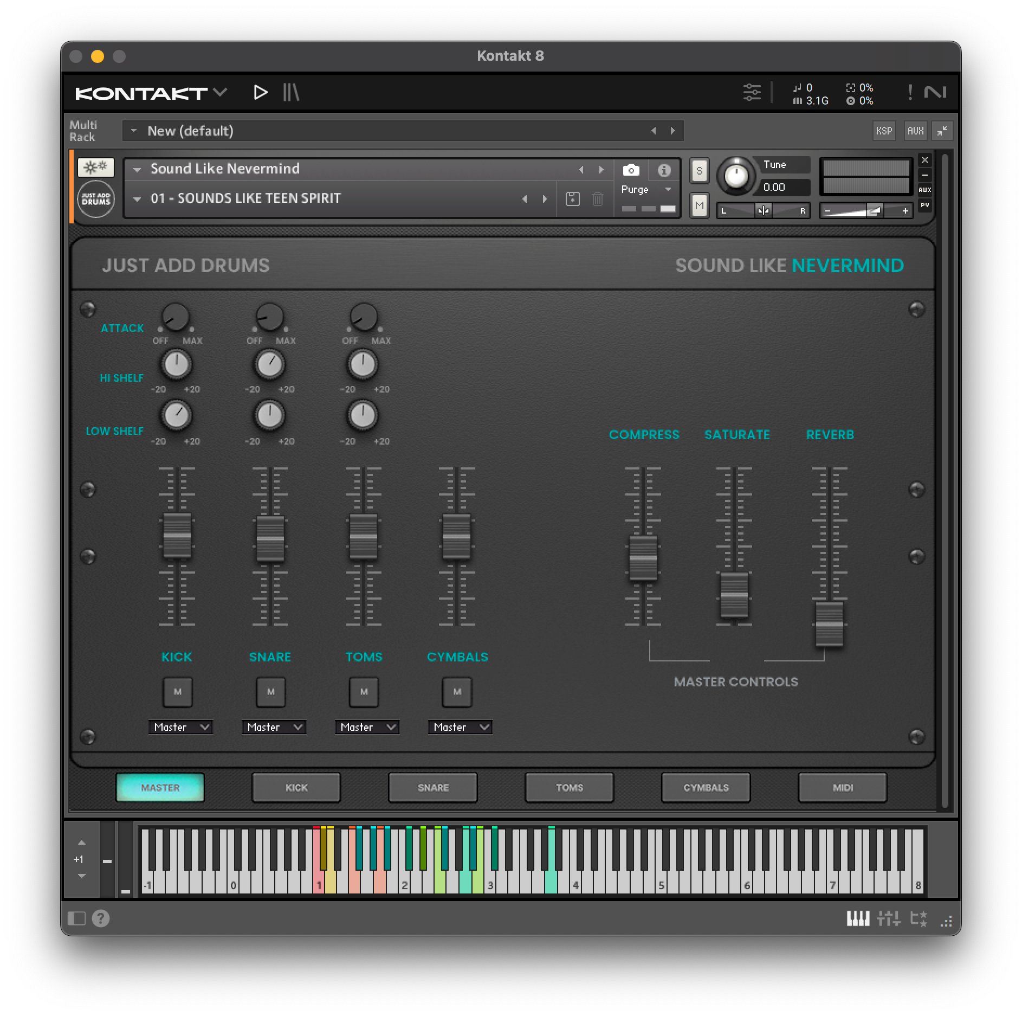Switch to the Toms tab
1022x1016 pixels.
[x=570, y=788]
